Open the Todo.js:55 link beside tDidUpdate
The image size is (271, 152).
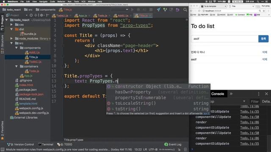coord(249,111)
